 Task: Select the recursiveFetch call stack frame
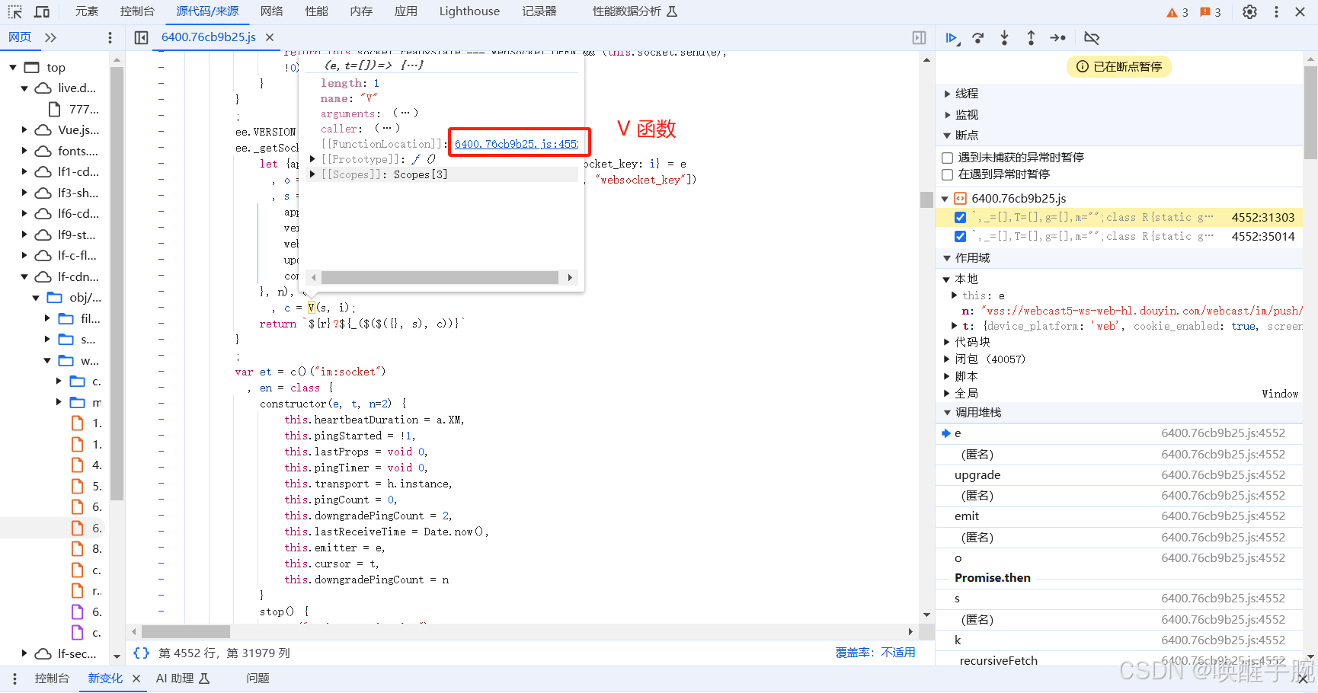click(x=1120, y=660)
